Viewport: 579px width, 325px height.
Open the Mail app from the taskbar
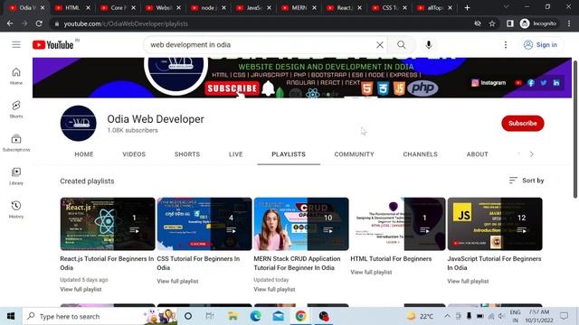279,316
